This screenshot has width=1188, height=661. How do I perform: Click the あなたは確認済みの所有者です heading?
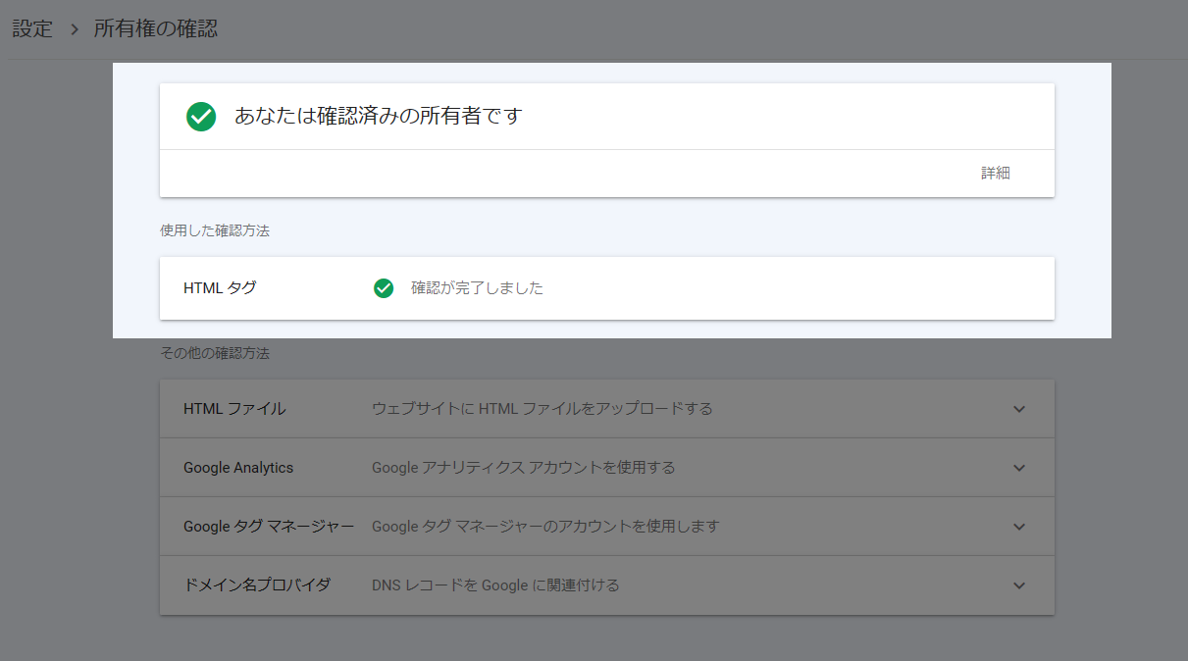pos(378,116)
